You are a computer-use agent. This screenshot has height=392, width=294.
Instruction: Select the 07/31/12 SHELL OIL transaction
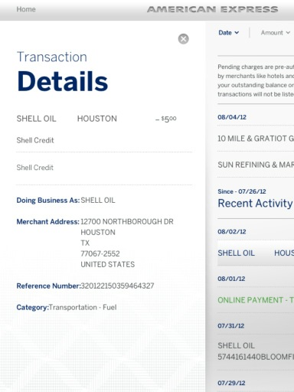click(x=256, y=351)
